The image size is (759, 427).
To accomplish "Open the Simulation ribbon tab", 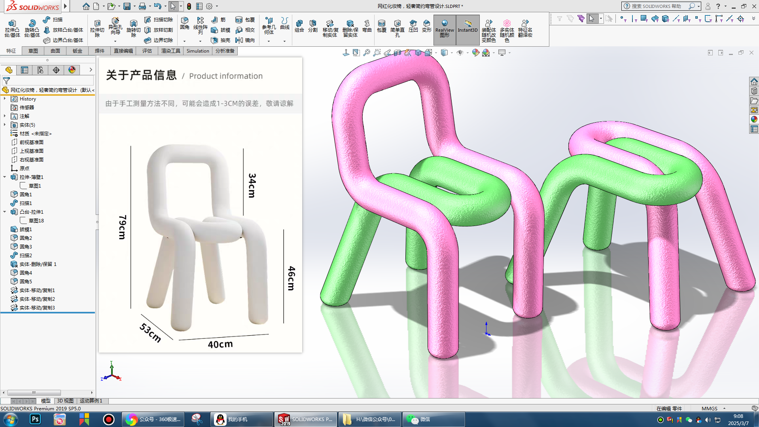I will [x=197, y=51].
